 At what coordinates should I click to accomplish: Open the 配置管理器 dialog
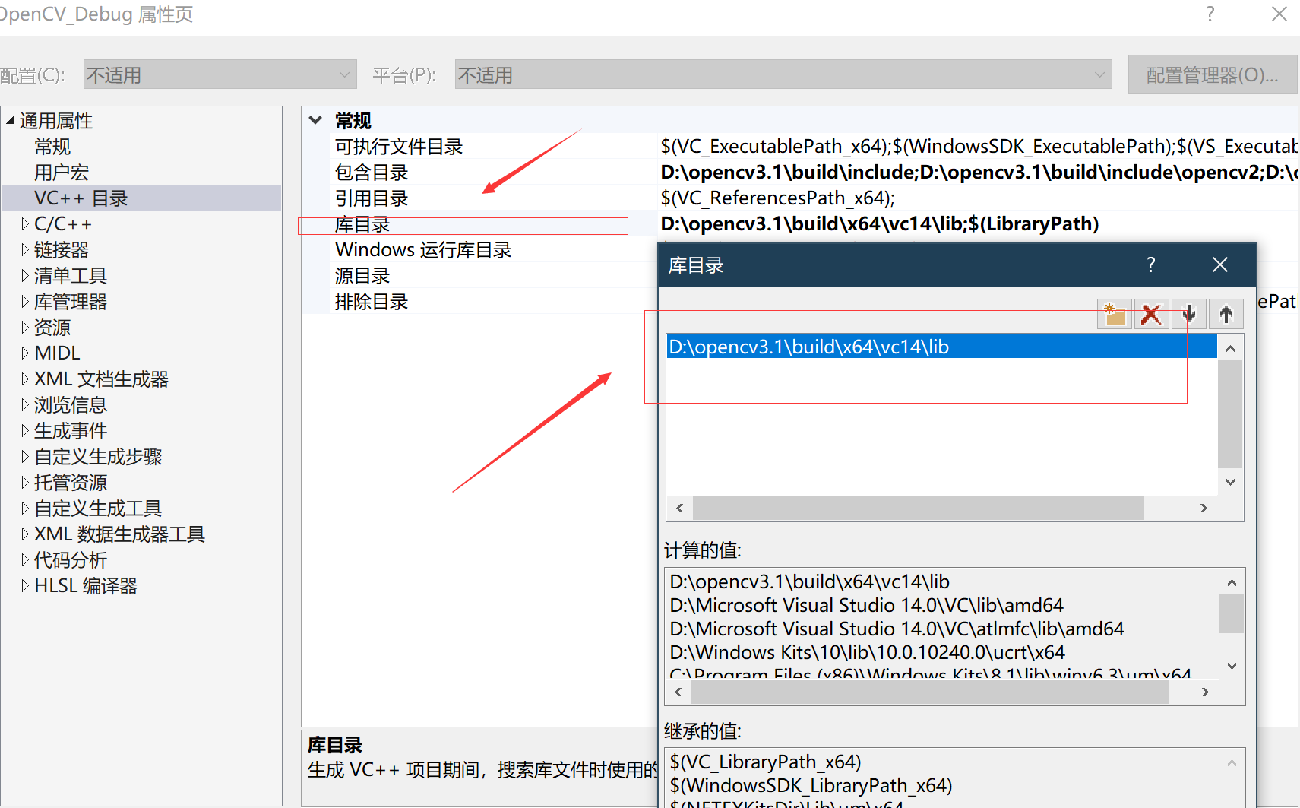click(1212, 74)
